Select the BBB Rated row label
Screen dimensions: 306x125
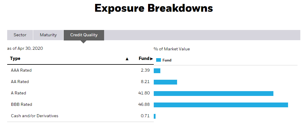pyautogui.click(x=22, y=105)
